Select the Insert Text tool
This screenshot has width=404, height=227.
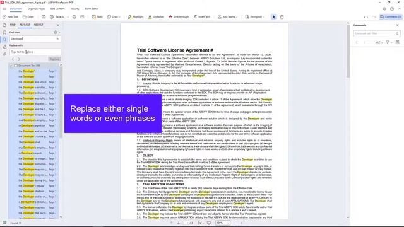(201, 17)
